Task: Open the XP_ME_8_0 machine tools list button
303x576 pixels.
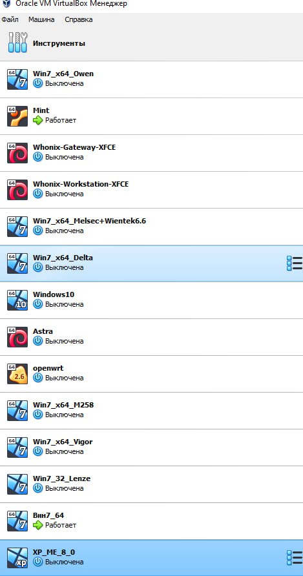Action: (294, 558)
